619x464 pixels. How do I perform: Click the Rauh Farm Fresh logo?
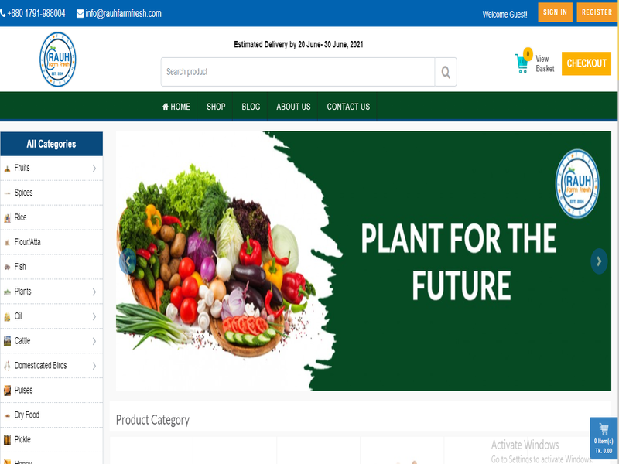(58, 60)
